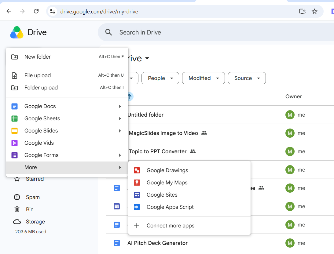Open the Source filter dropdown

[x=247, y=78]
